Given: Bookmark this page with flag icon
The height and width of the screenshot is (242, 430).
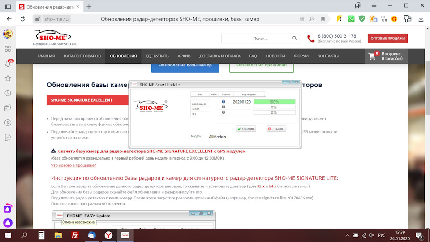Looking at the screenshot, I should [323, 19].
